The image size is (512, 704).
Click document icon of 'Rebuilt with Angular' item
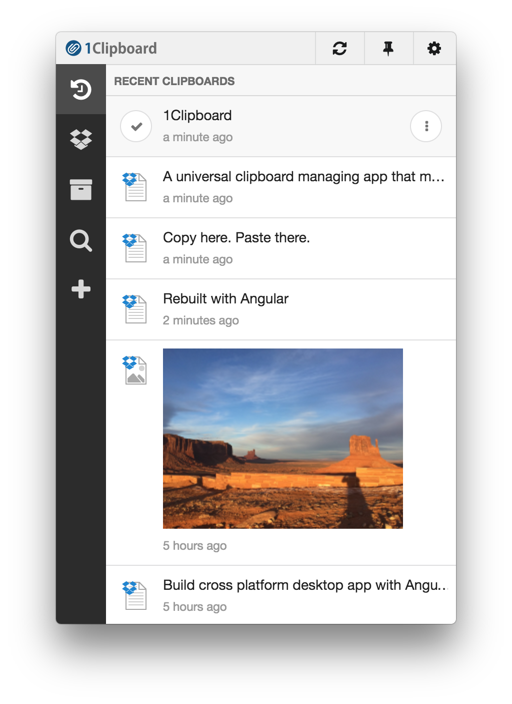click(135, 309)
